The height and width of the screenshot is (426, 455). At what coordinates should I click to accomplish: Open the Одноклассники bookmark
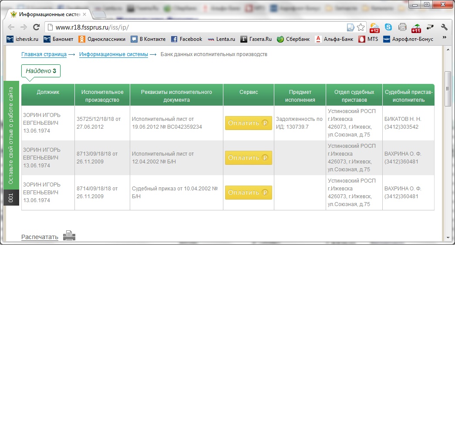coord(102,39)
